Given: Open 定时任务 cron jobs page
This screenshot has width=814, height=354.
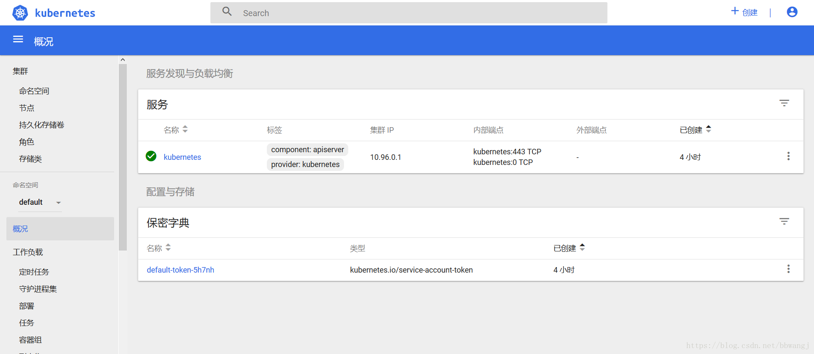Looking at the screenshot, I should (34, 272).
